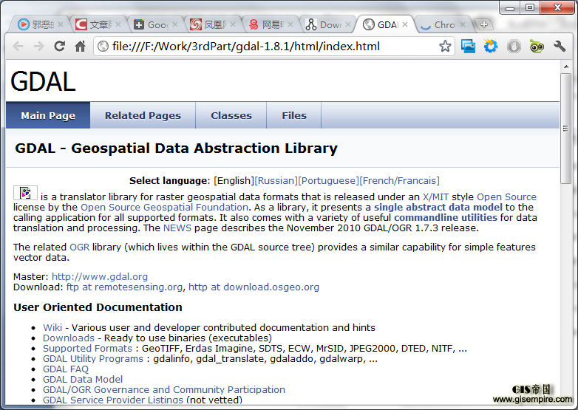Viewport: 578px width, 410px height.
Task: Close the Dow tab
Action: (x=347, y=24)
